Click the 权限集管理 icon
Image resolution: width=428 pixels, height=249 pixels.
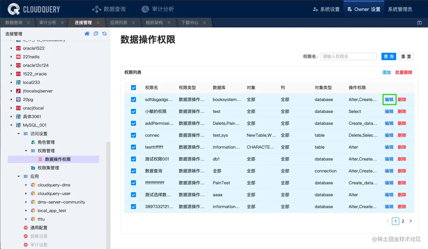(33, 168)
